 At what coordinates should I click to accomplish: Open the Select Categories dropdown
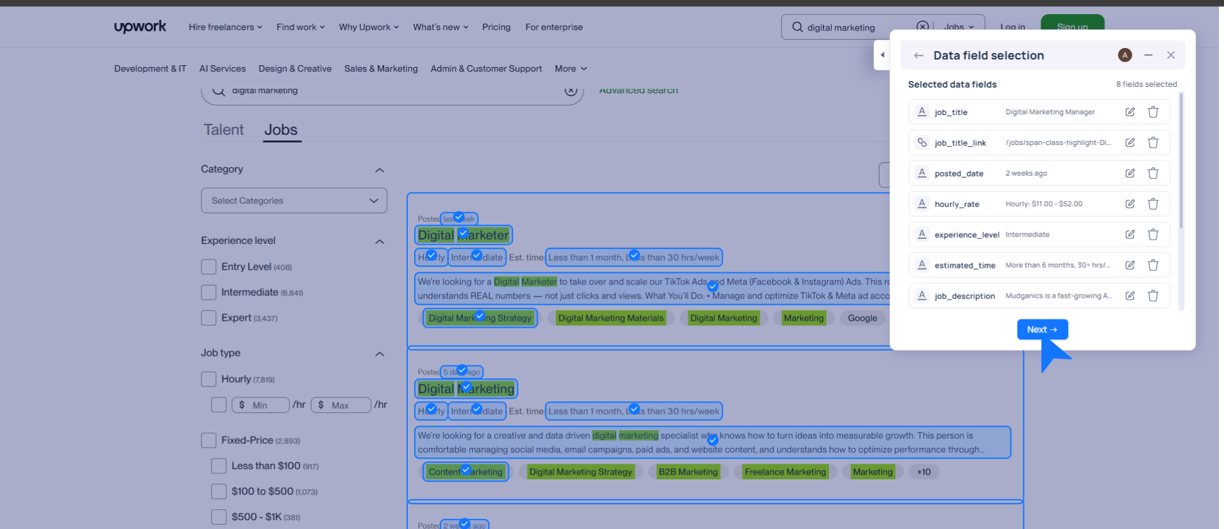[x=294, y=201]
